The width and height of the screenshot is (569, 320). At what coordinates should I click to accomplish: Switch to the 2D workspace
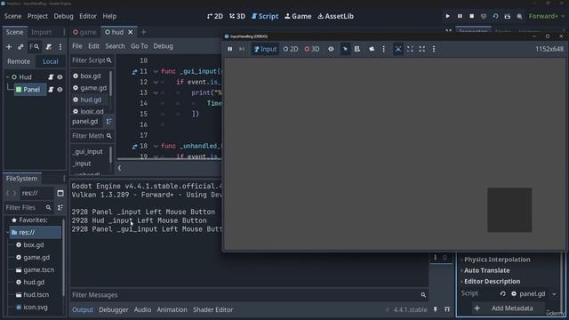[215, 16]
